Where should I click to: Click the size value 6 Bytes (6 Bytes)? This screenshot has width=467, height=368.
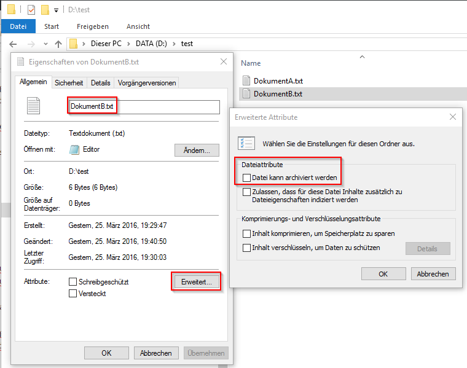(93, 187)
